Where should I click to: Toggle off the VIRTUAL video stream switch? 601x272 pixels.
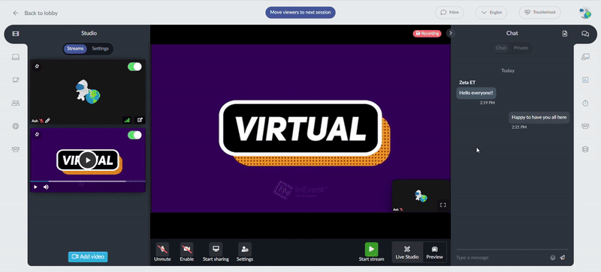[134, 135]
